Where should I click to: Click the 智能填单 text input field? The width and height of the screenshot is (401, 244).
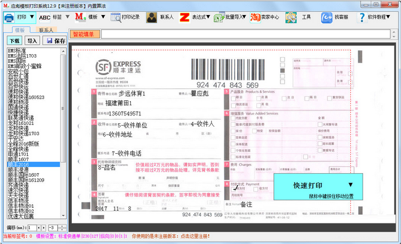pos(246,34)
